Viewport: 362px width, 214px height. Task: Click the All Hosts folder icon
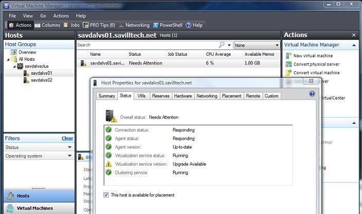[14, 59]
